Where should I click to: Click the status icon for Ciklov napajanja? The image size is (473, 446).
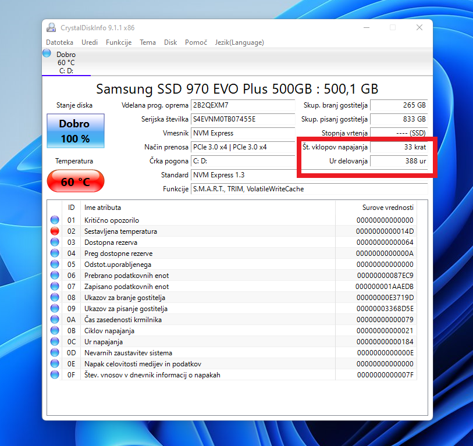click(x=55, y=330)
